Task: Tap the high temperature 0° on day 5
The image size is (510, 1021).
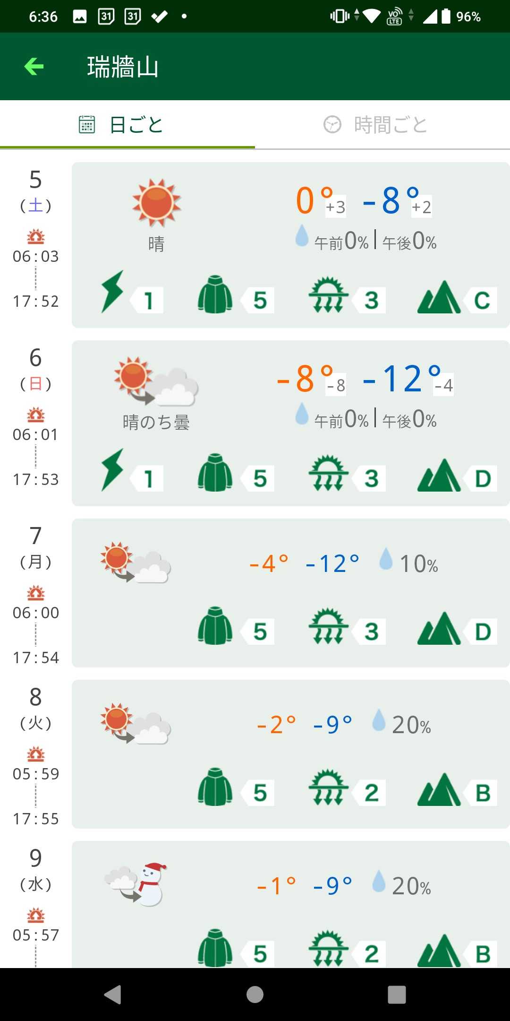Action: click(314, 200)
